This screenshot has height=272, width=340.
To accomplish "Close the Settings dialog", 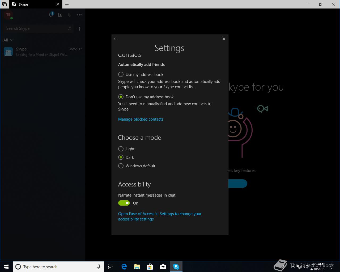I will (224, 39).
